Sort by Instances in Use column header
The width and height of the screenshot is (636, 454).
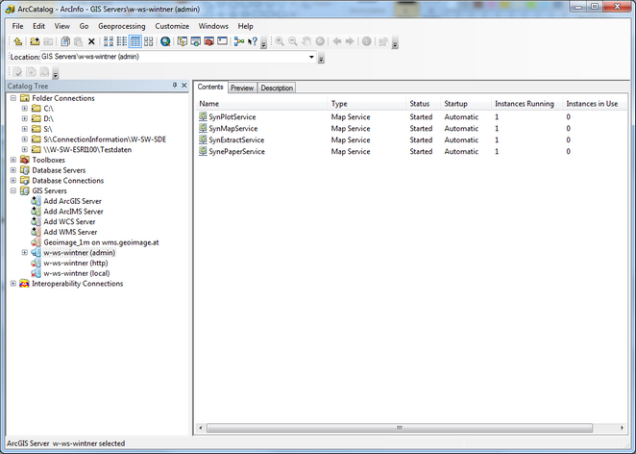(594, 104)
